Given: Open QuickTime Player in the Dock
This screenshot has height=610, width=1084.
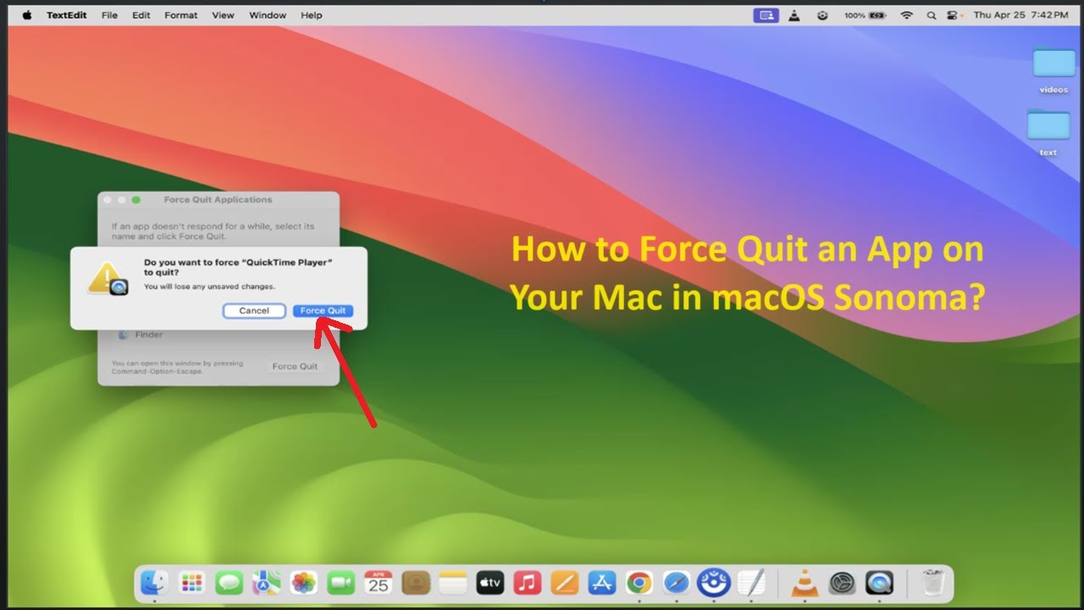Looking at the screenshot, I should coord(880,583).
